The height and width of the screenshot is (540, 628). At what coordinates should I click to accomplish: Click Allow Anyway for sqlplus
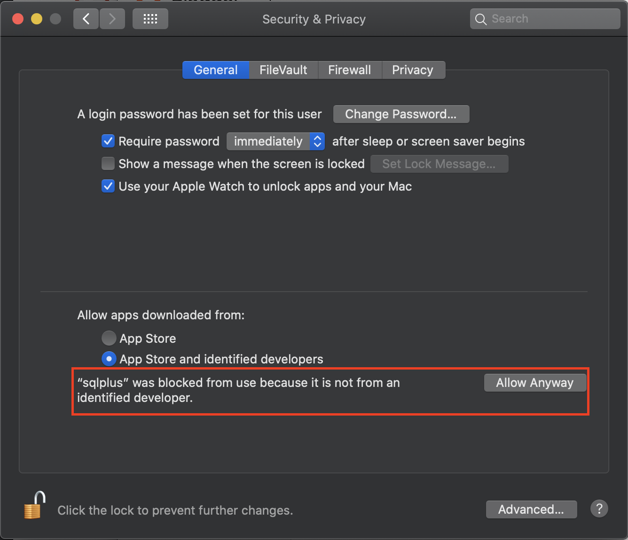click(x=535, y=383)
